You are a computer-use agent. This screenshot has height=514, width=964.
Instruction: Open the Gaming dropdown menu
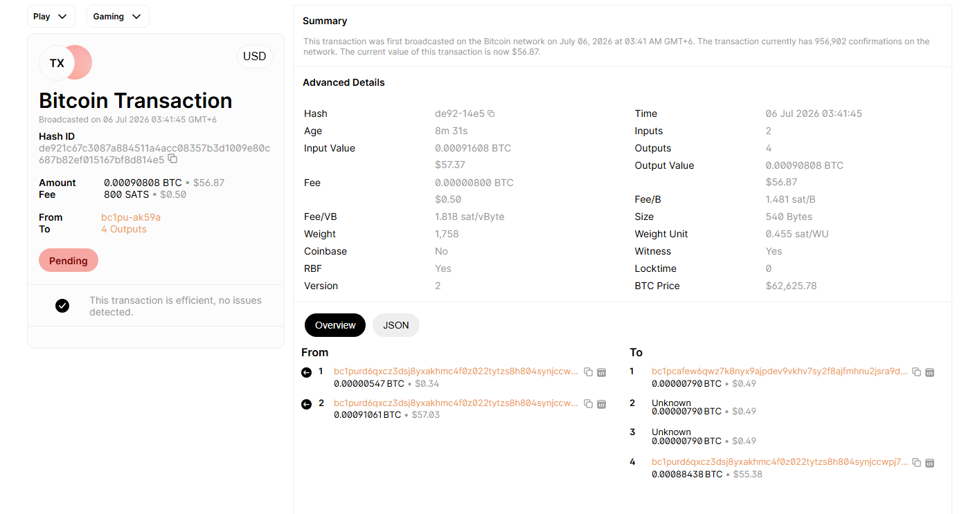[x=118, y=17]
